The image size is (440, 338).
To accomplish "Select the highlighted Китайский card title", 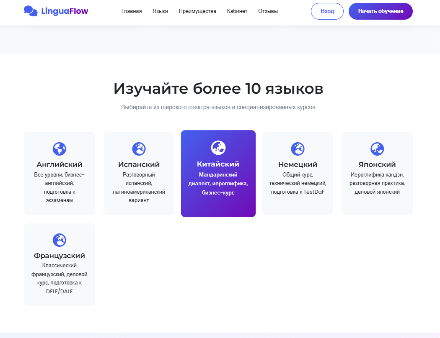I will 218,164.
